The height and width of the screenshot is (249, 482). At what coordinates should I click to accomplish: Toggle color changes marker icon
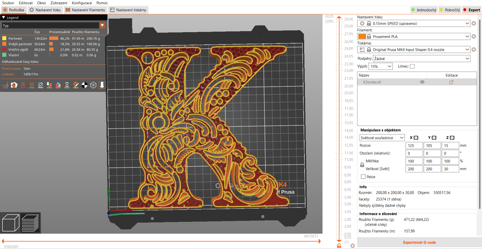coord(58,85)
